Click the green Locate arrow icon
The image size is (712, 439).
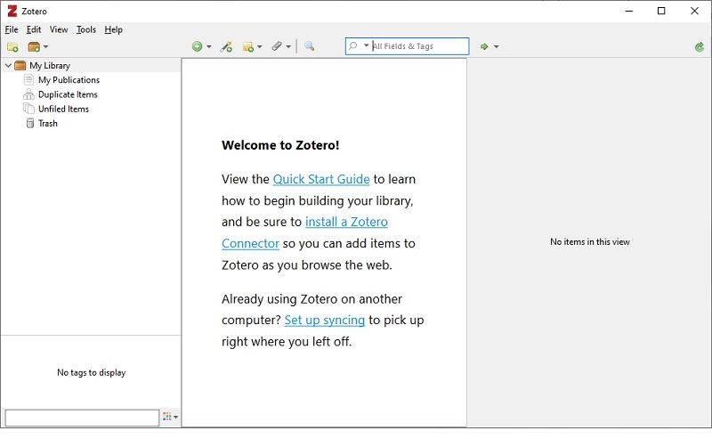click(484, 46)
